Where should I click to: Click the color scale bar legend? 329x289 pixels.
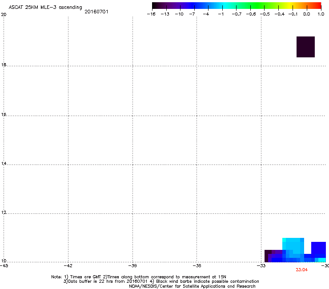237,6
